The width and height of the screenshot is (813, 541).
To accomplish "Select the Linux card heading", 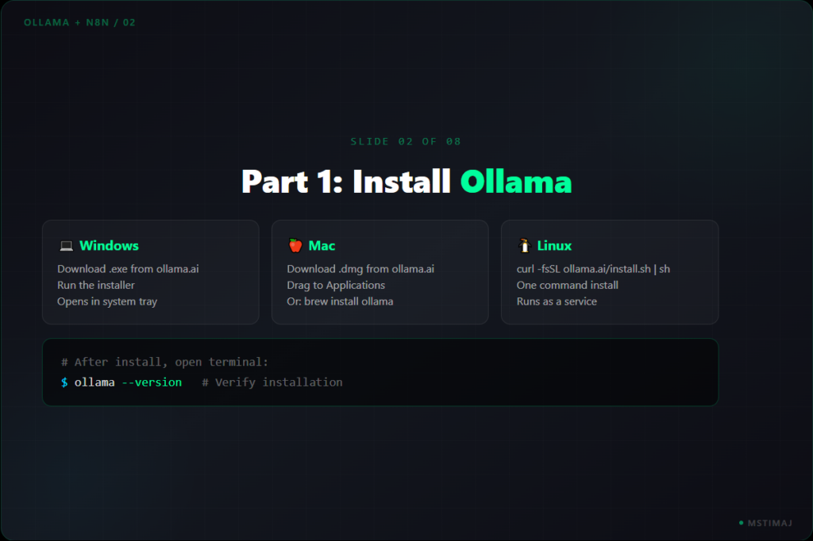I will click(554, 246).
